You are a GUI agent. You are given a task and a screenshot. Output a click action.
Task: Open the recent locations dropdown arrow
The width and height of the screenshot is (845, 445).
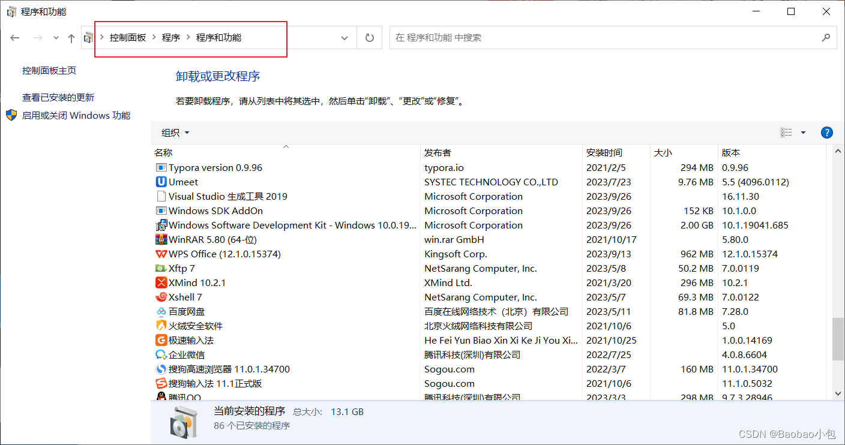(56, 38)
